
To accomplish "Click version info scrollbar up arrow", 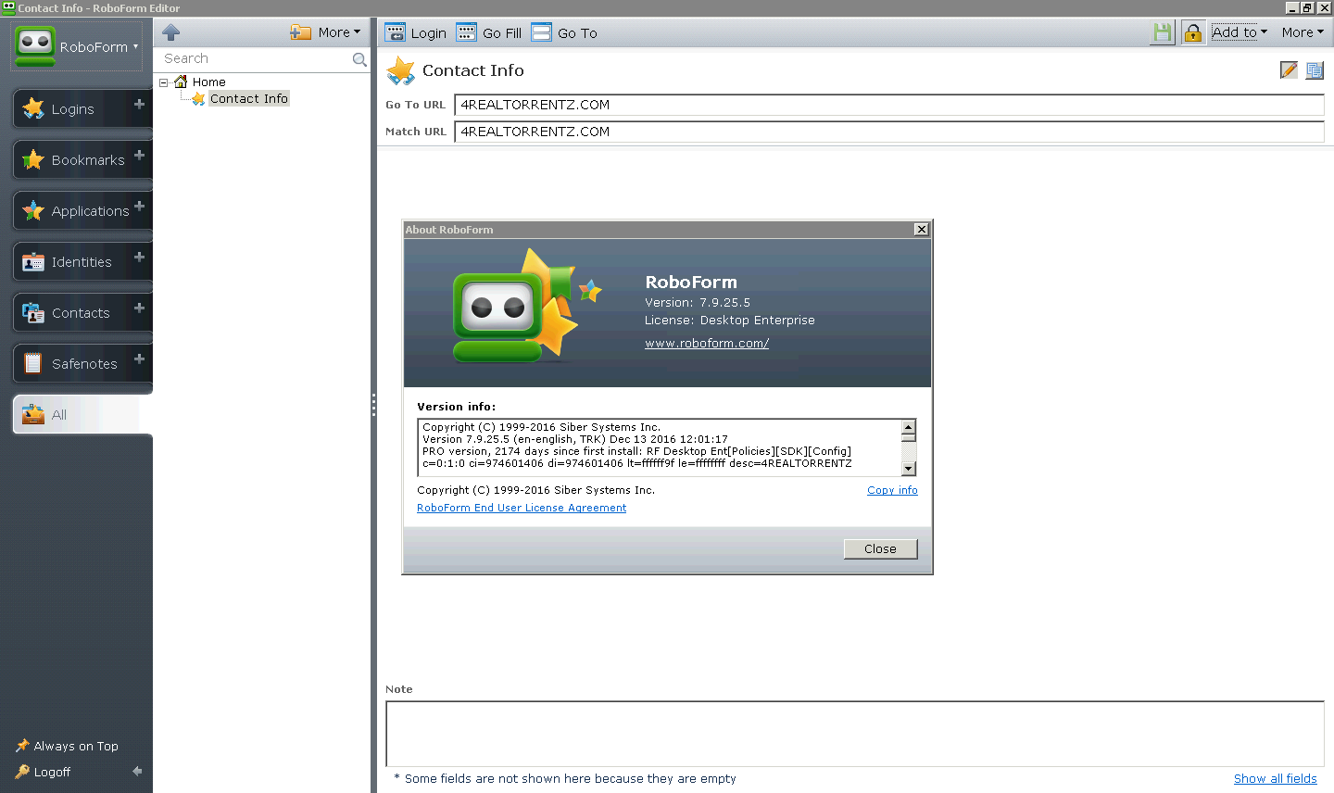I will [x=909, y=427].
